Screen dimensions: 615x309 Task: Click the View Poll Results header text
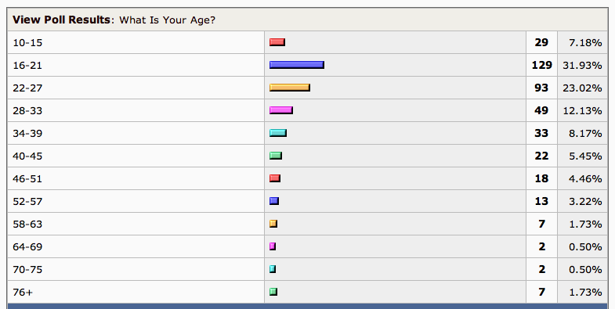61,20
